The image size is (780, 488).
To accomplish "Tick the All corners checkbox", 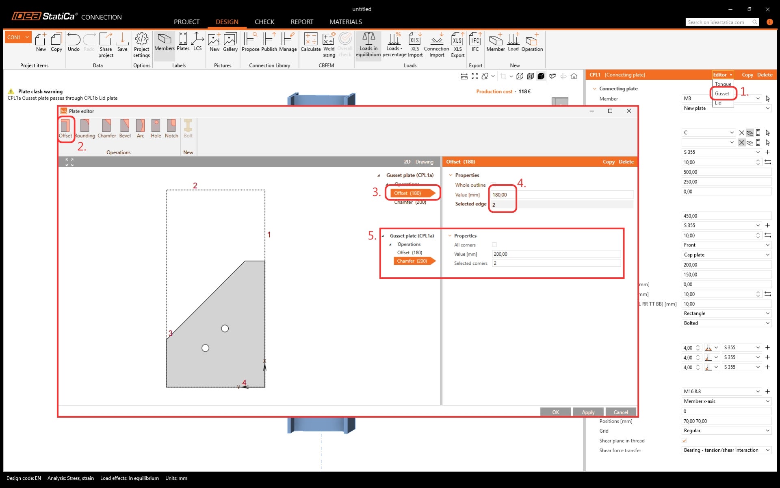I will click(x=494, y=245).
